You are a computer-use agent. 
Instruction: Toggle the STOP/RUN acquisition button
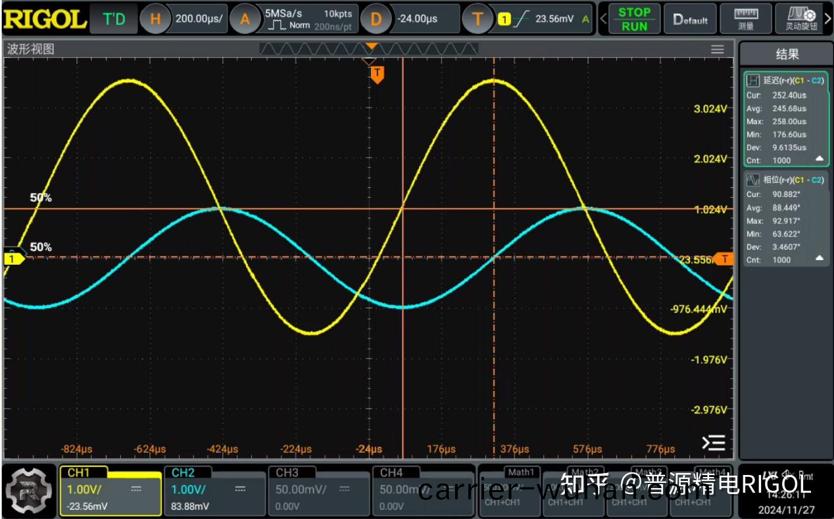(634, 19)
